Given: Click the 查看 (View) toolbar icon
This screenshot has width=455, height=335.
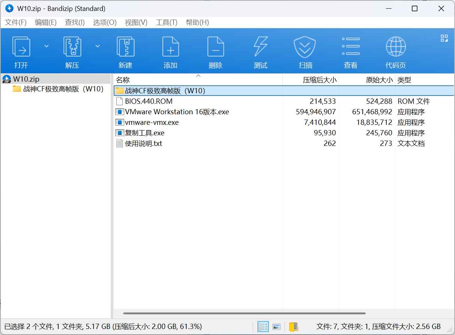Looking at the screenshot, I should [x=350, y=51].
